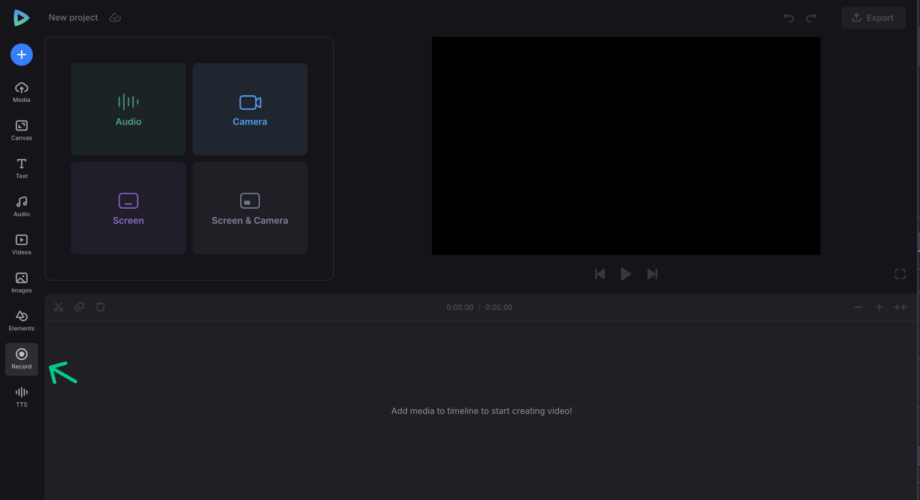Redo the last action
Viewport: 920px width, 500px height.
pos(811,18)
